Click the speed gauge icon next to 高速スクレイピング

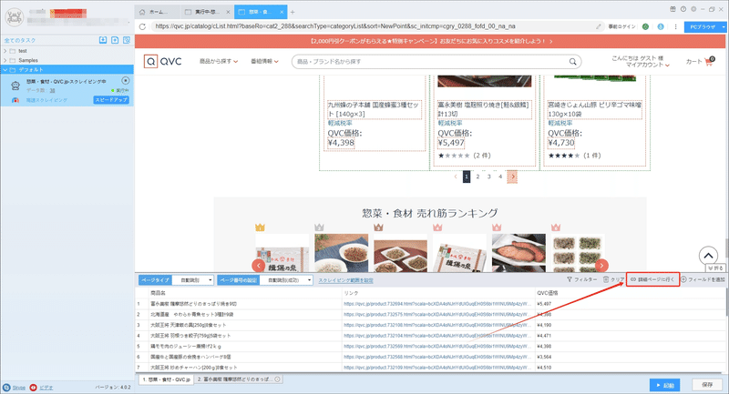[x=15, y=100]
